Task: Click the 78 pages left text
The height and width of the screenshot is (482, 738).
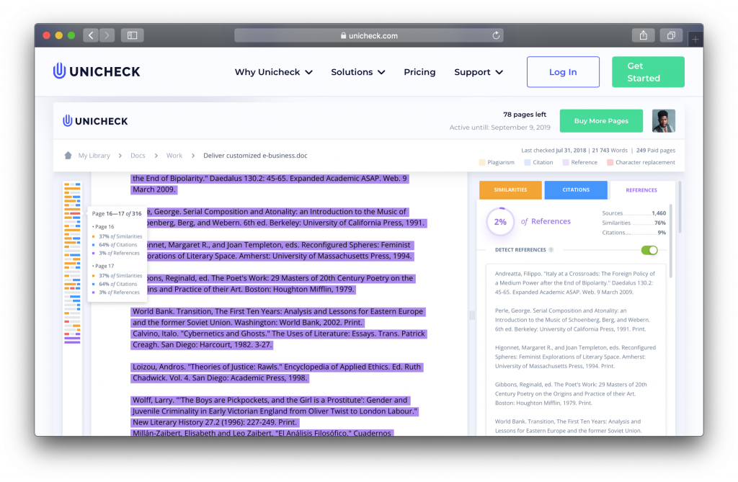Action: click(525, 115)
